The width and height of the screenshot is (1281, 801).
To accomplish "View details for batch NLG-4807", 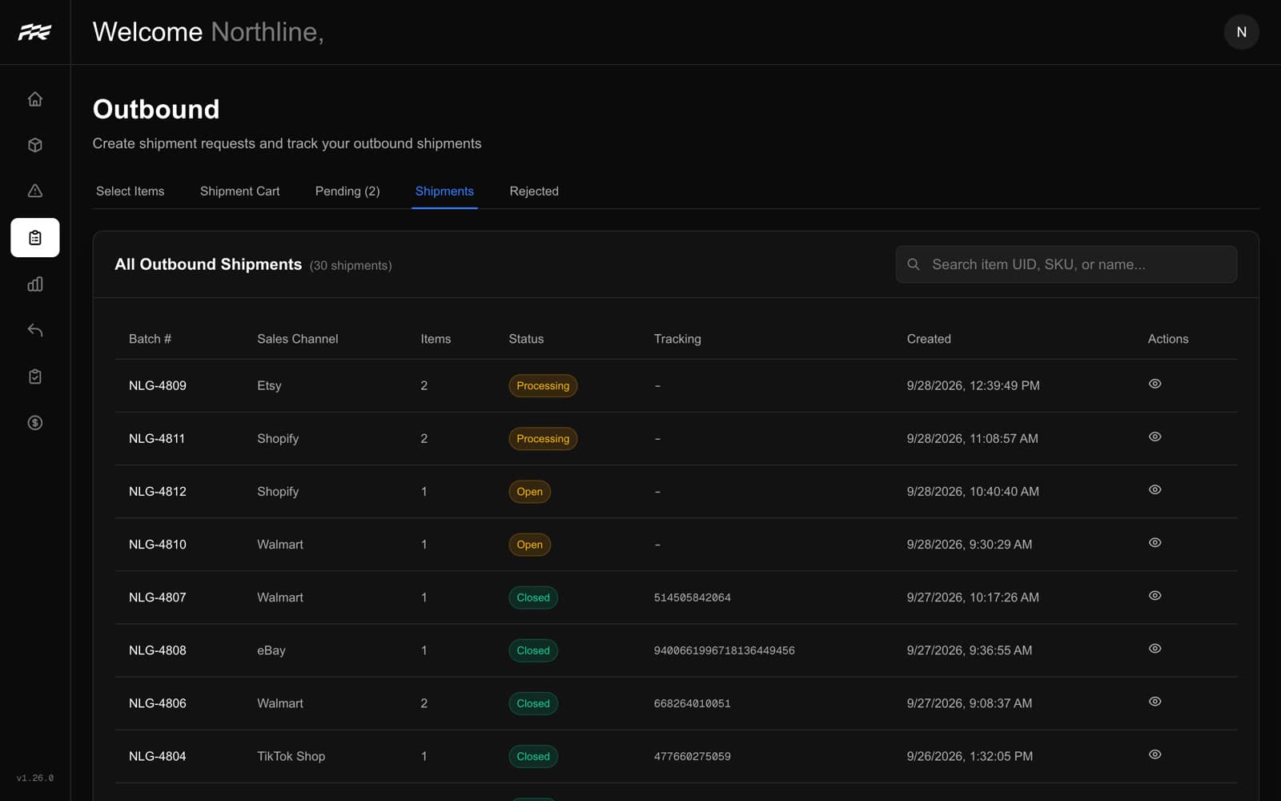I will pos(1155,595).
